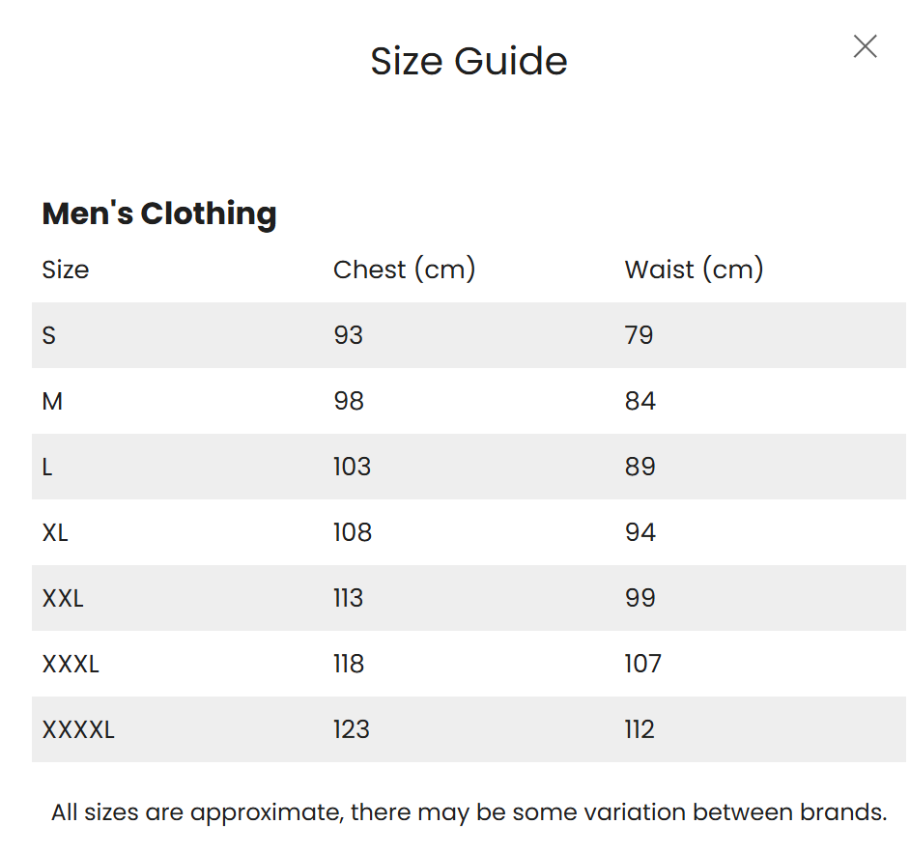The height and width of the screenshot is (853, 910).
Task: Click chest value 123 for size XXXXL
Action: click(x=351, y=729)
